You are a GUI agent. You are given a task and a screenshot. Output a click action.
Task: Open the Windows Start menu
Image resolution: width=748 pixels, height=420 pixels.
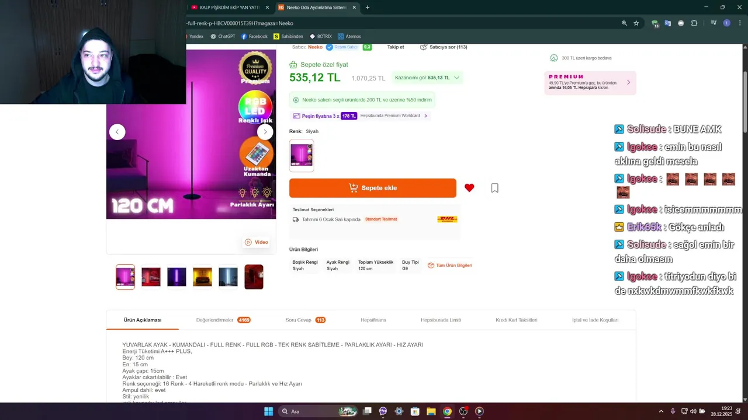point(268,411)
